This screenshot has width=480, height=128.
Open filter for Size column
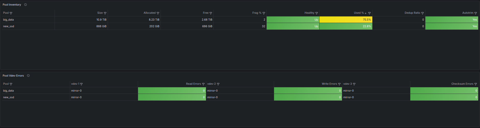(105, 13)
